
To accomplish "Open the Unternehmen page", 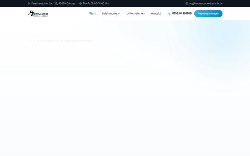I will pyautogui.click(x=135, y=14).
